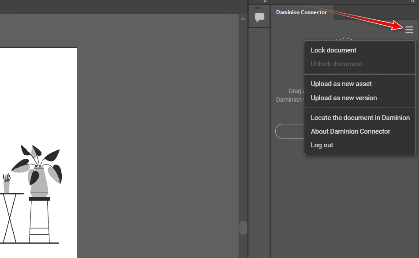Image resolution: width=419 pixels, height=258 pixels.
Task: Locate the document in Daminion
Action: [360, 118]
